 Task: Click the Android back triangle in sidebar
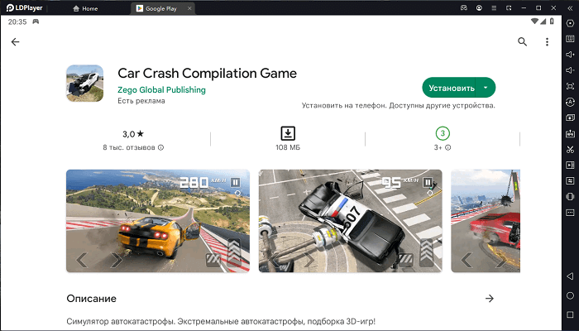(x=570, y=276)
